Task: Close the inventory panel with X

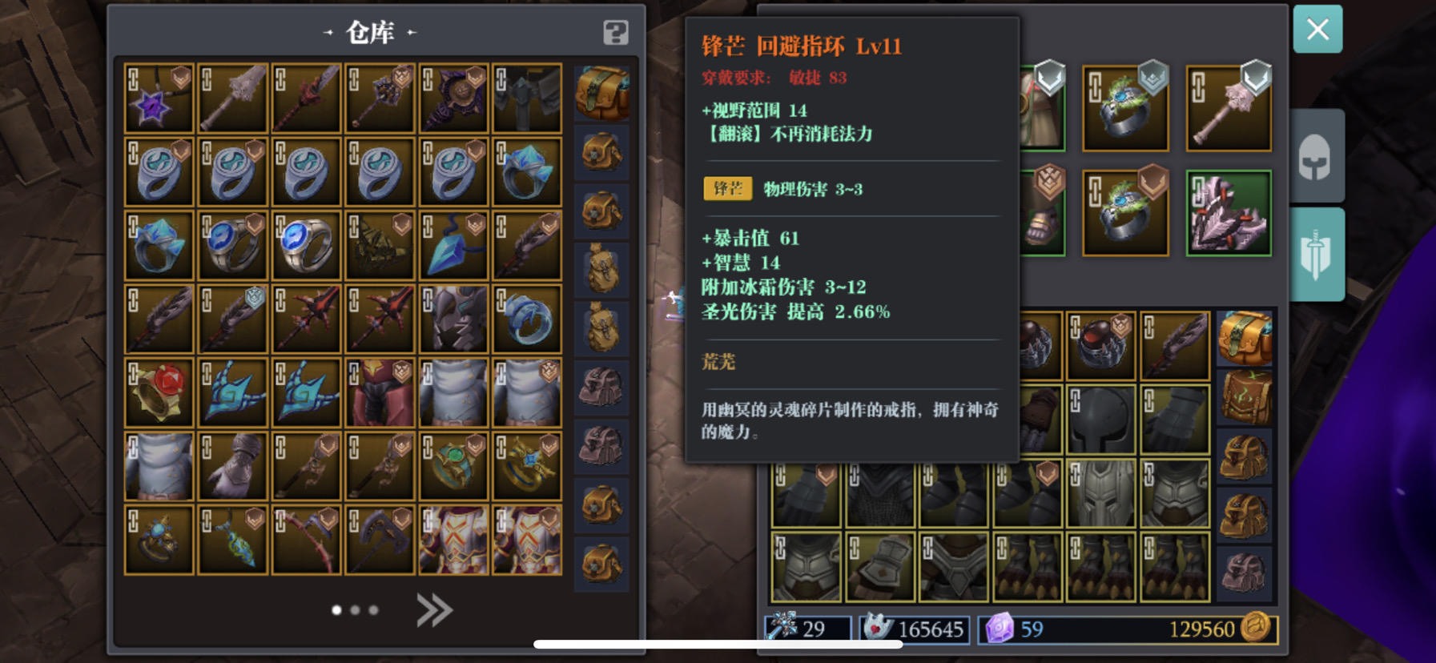Action: 1317,30
